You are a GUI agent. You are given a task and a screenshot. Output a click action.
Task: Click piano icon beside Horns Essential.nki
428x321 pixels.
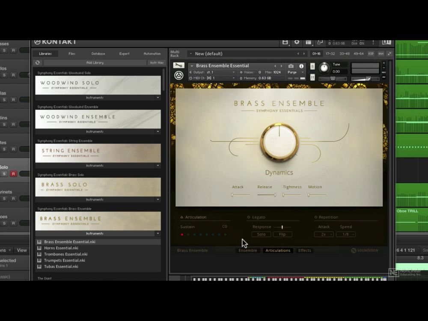(x=39, y=248)
